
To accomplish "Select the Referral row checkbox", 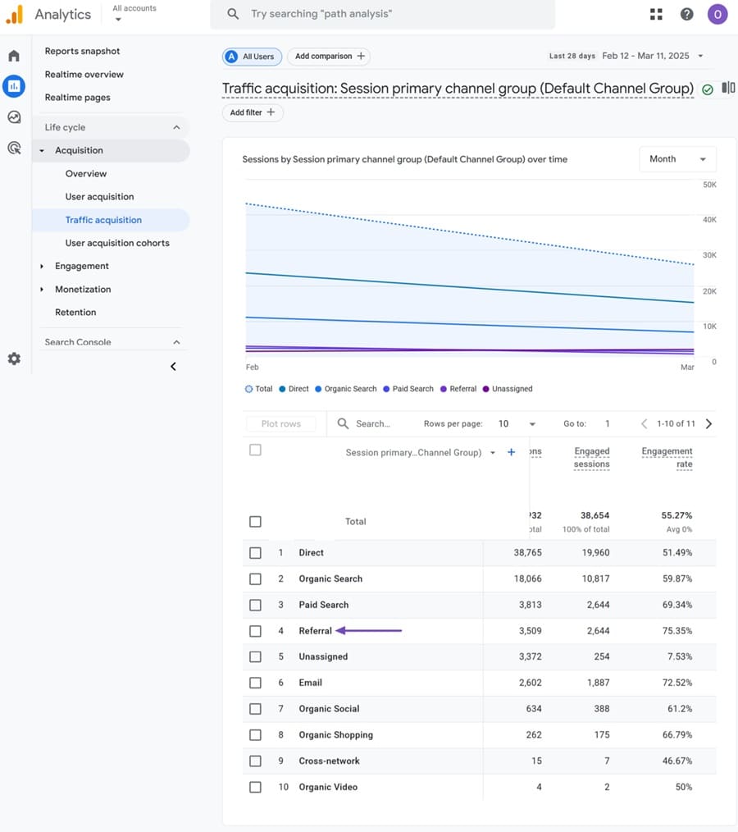I will (255, 631).
